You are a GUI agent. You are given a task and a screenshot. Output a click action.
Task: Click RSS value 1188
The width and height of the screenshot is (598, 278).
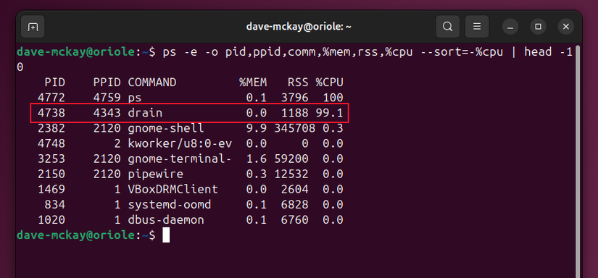[294, 113]
